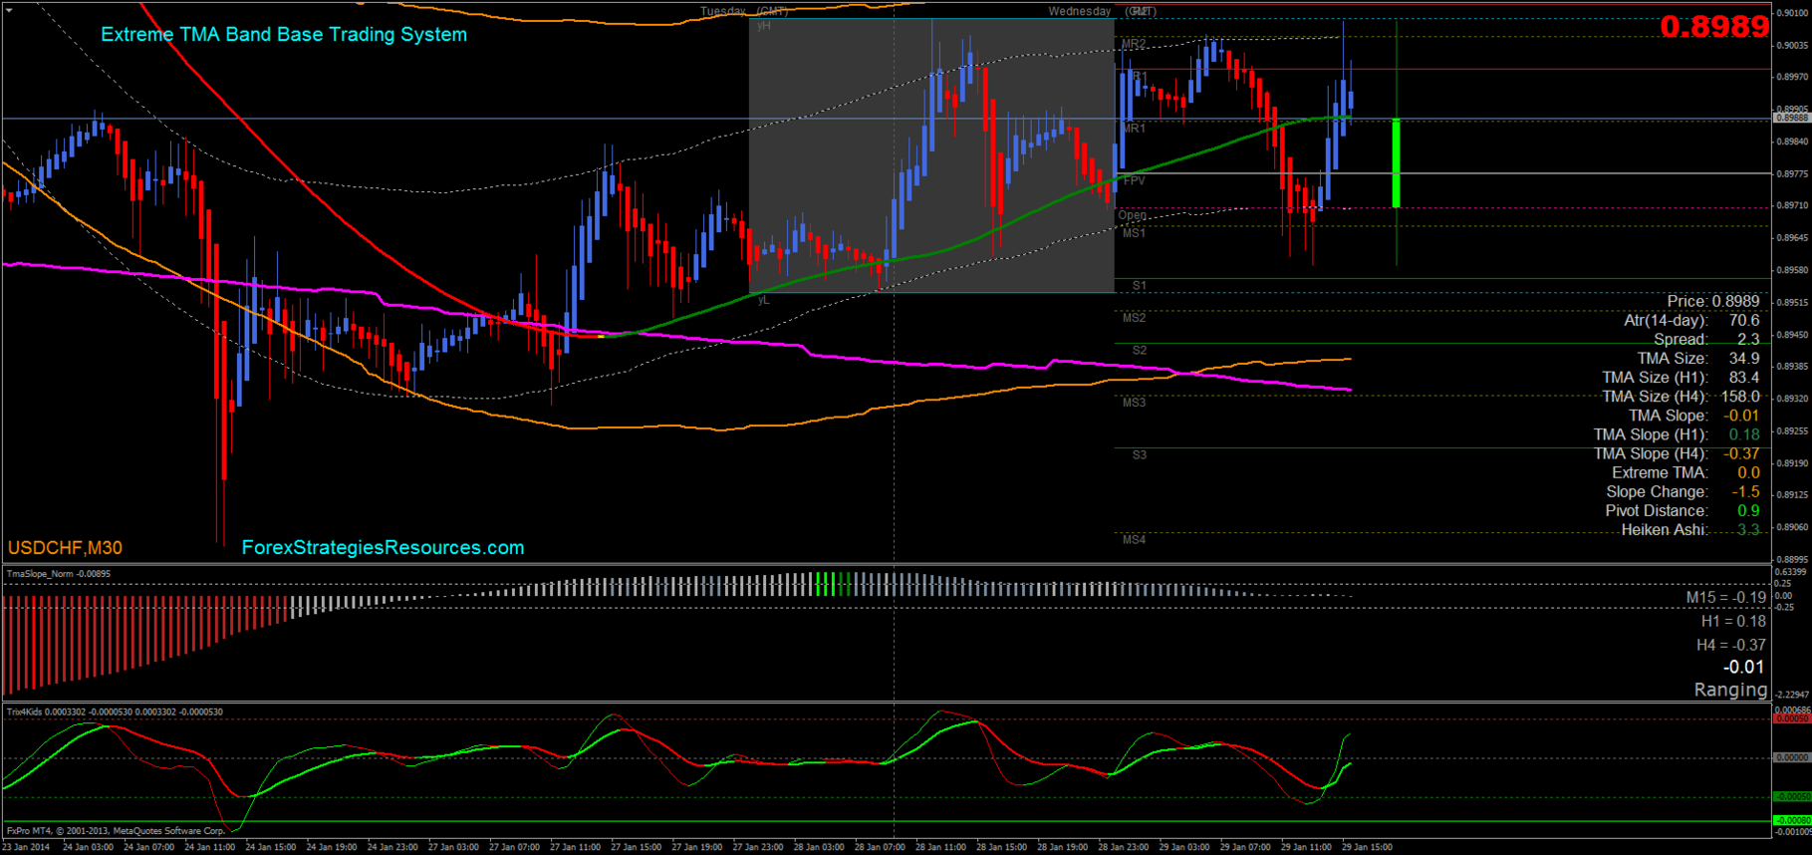Click the 28 Jan 07:00 time axis label

880,847
